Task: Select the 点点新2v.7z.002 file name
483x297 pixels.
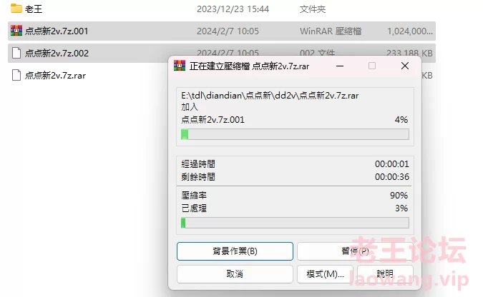Action: 57,54
